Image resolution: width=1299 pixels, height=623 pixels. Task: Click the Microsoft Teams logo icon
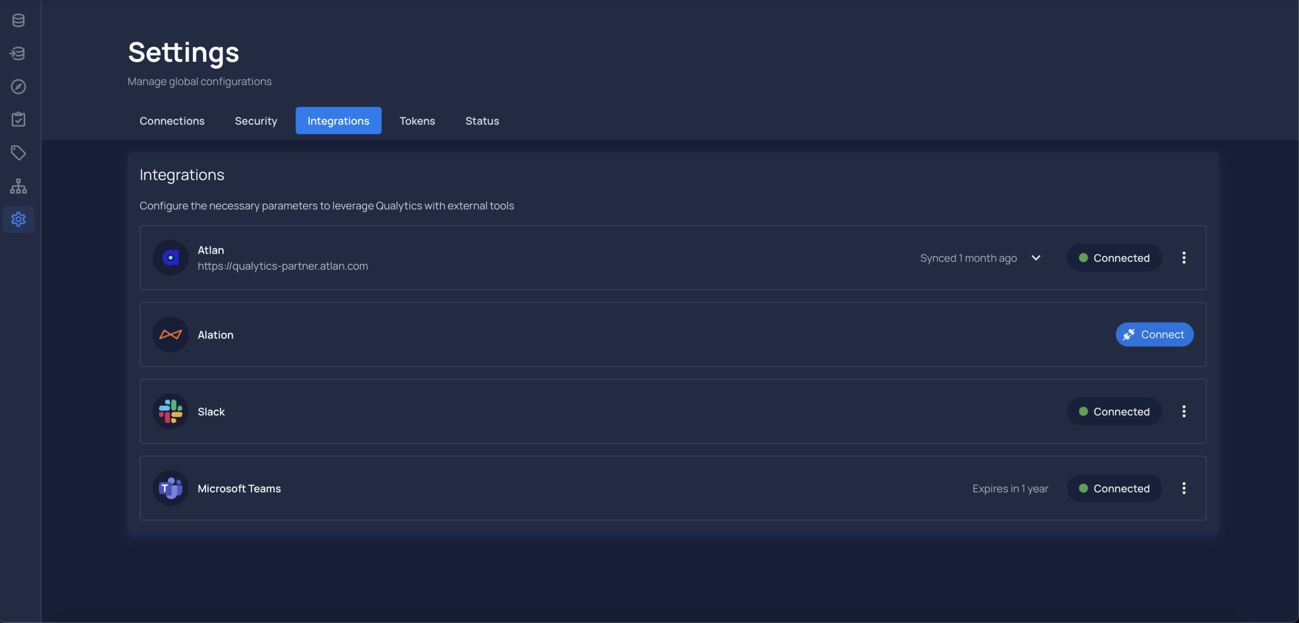click(x=170, y=489)
